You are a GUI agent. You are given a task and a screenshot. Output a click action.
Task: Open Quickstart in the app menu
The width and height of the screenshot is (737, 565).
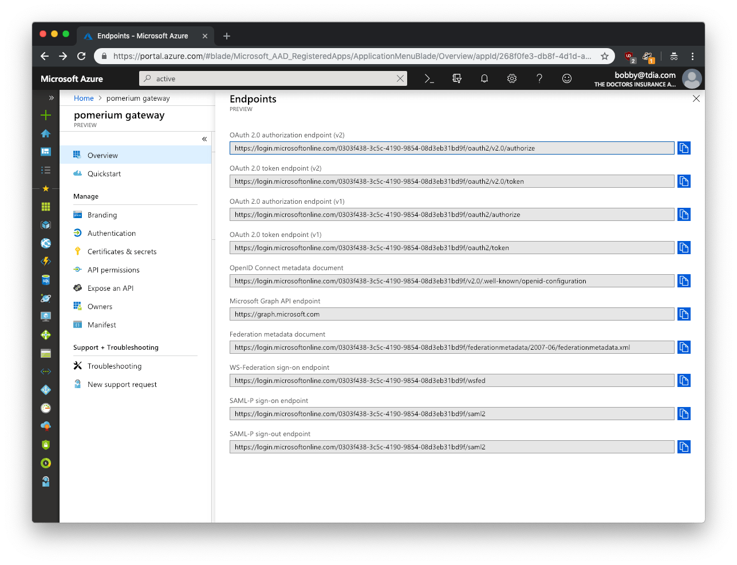[x=136, y=173]
